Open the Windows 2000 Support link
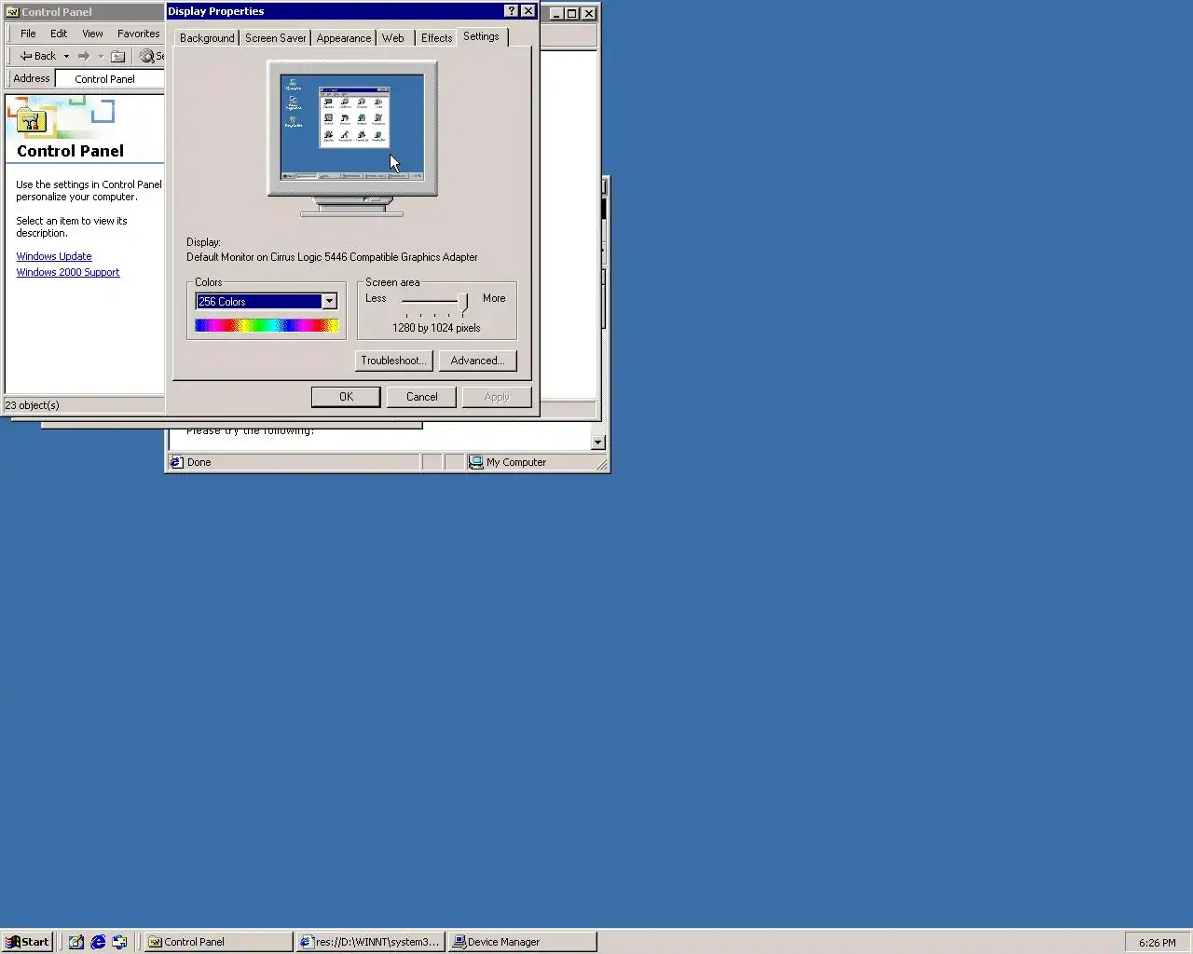The width and height of the screenshot is (1193, 954). click(x=68, y=272)
